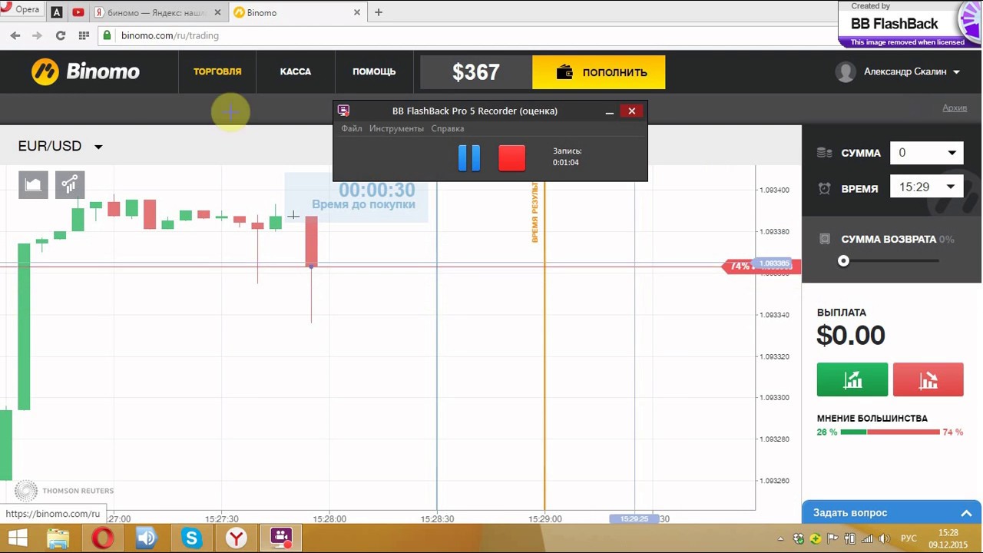This screenshot has height=553, width=983.
Task: Open File Explorer from the taskbar
Action: pyautogui.click(x=58, y=538)
